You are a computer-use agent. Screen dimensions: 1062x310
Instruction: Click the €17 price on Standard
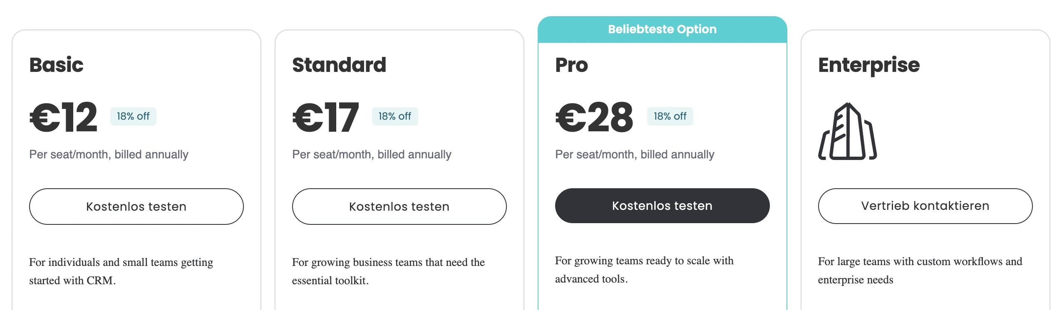(x=325, y=118)
